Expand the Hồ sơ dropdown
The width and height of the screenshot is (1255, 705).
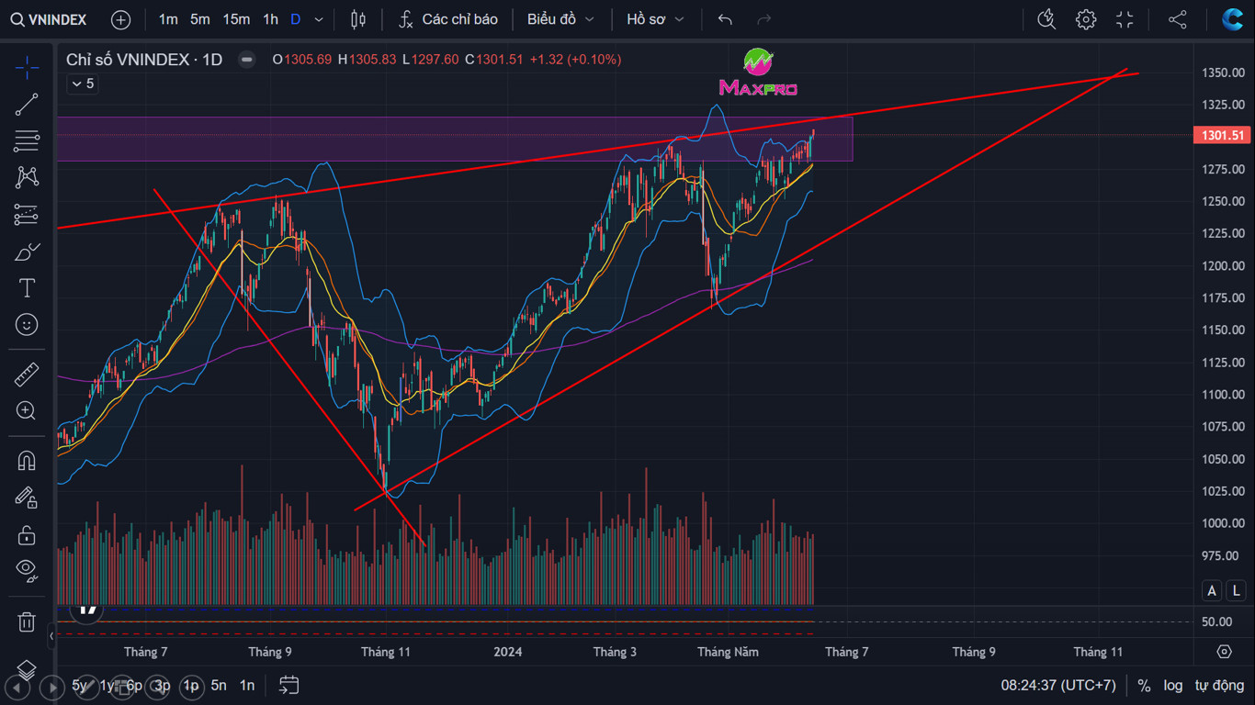[655, 19]
